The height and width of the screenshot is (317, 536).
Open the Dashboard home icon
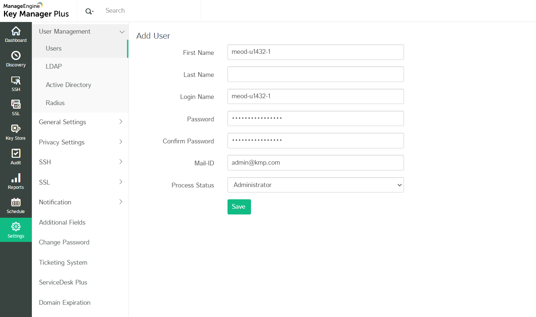16,31
